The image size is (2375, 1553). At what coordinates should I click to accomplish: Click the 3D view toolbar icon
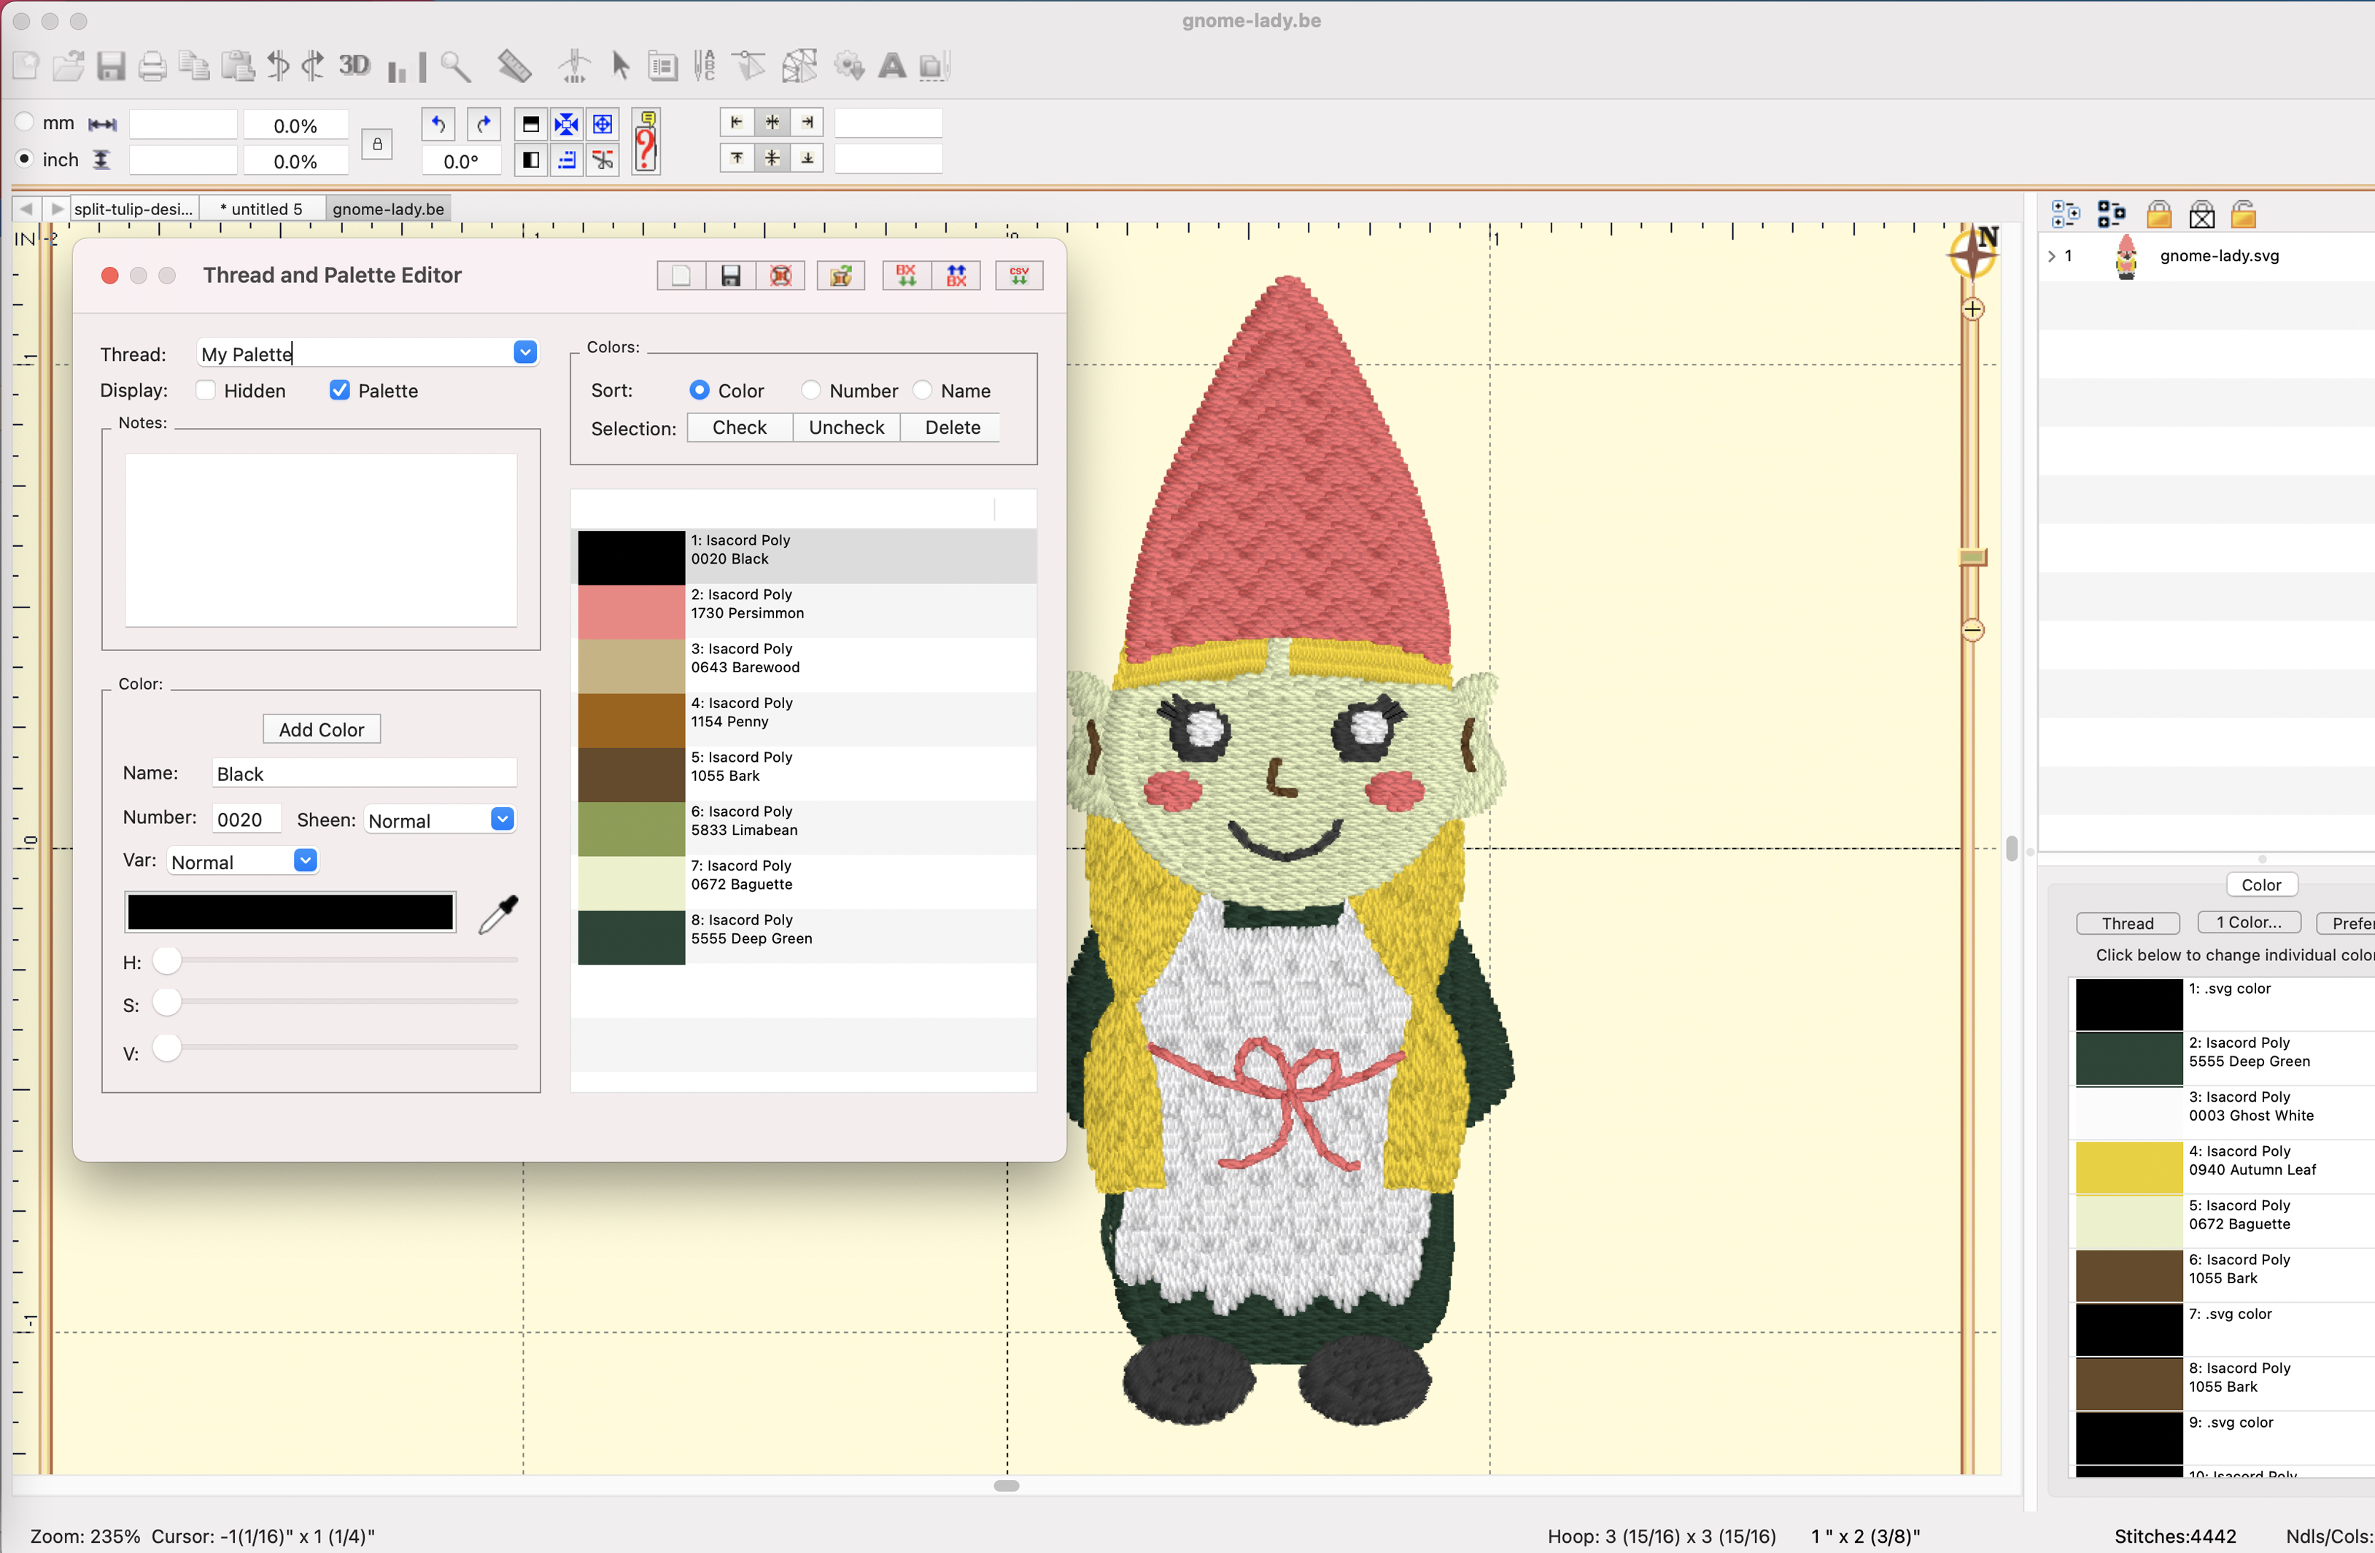[x=354, y=66]
